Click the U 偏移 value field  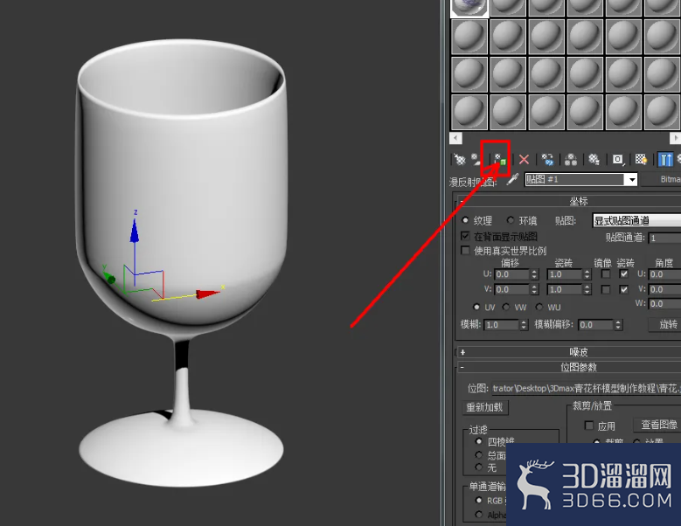(x=512, y=274)
